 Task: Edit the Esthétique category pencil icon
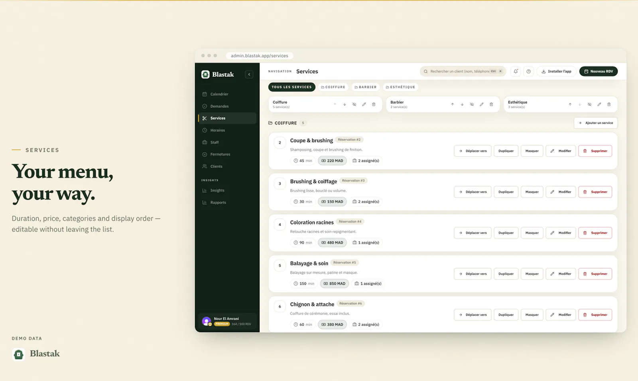point(599,104)
